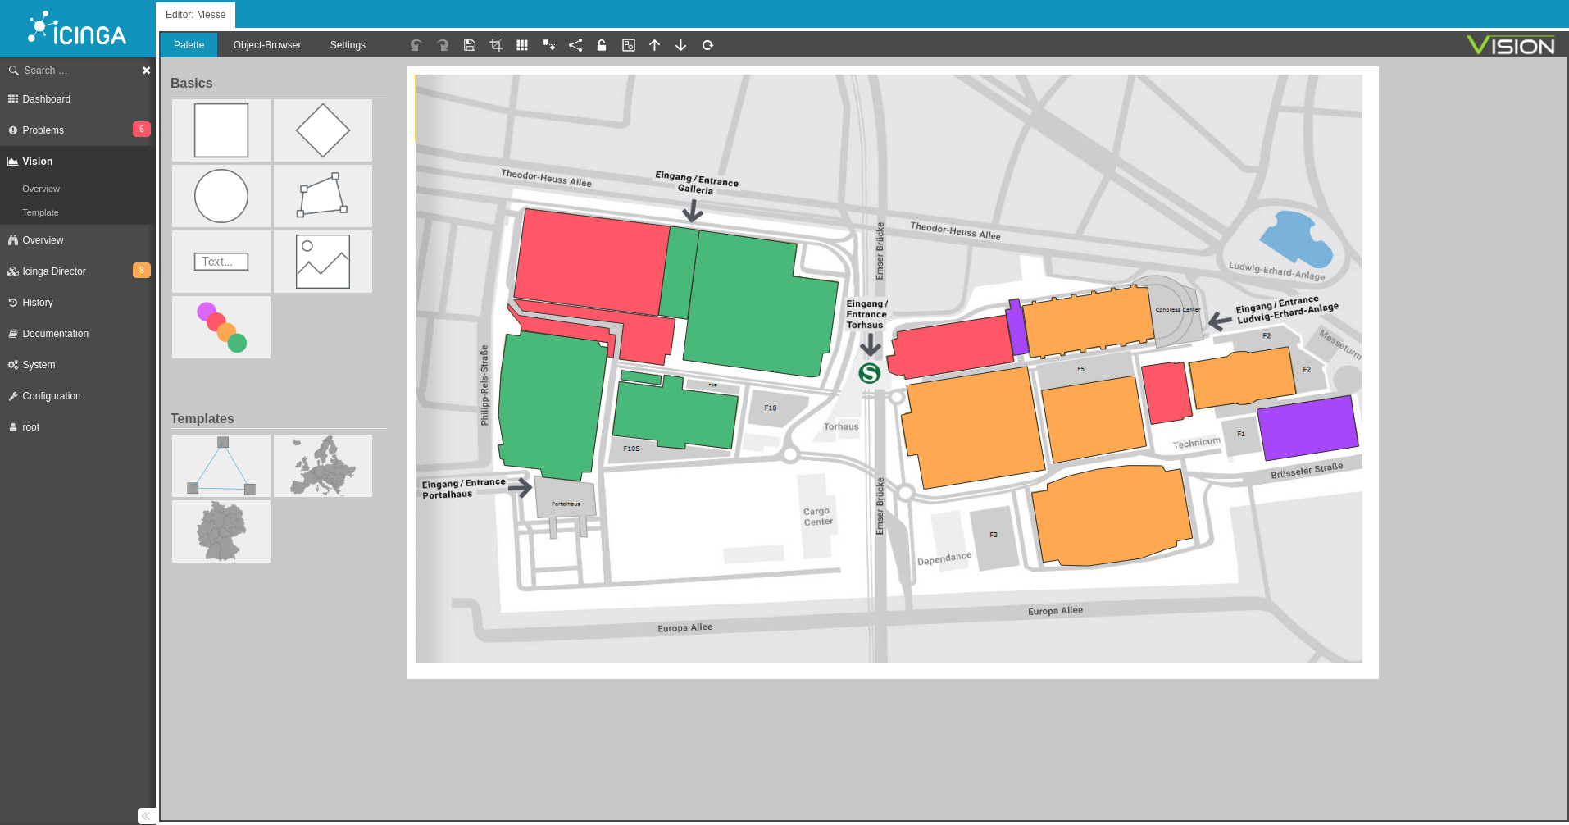1569x825 pixels.
Task: Toggle the unlock padlock icon
Action: click(x=602, y=45)
